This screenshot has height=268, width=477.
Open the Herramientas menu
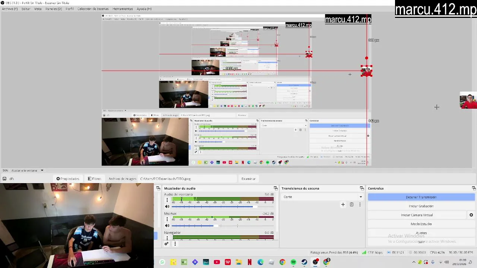123,9
